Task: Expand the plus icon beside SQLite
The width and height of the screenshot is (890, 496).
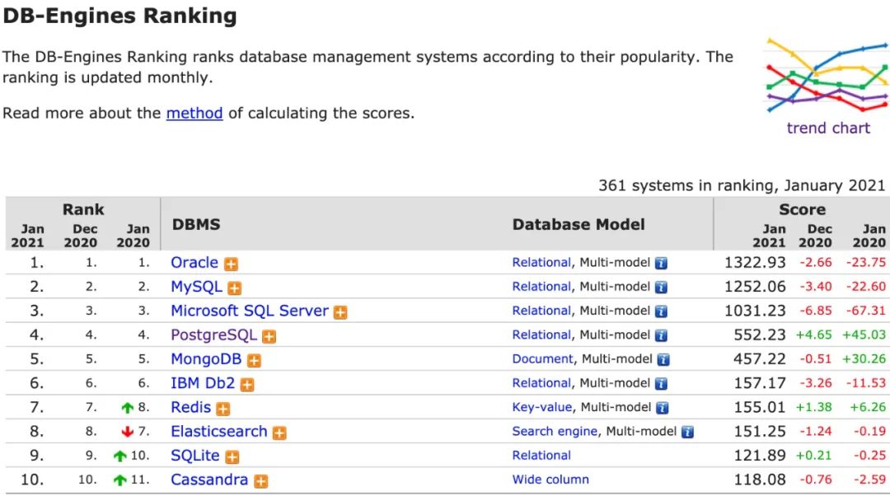Action: tap(232, 457)
